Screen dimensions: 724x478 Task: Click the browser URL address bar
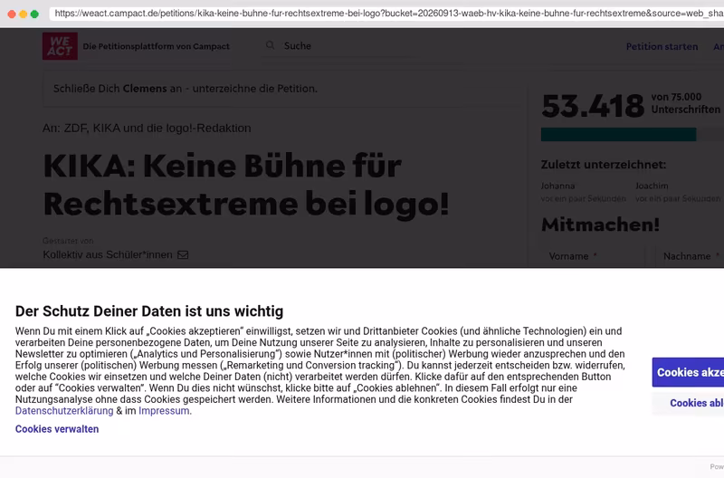point(387,14)
